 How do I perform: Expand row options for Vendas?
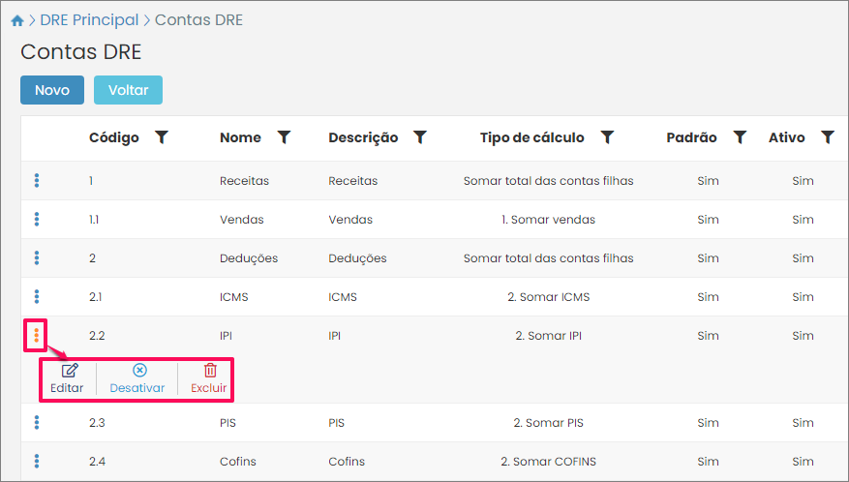[x=37, y=219]
